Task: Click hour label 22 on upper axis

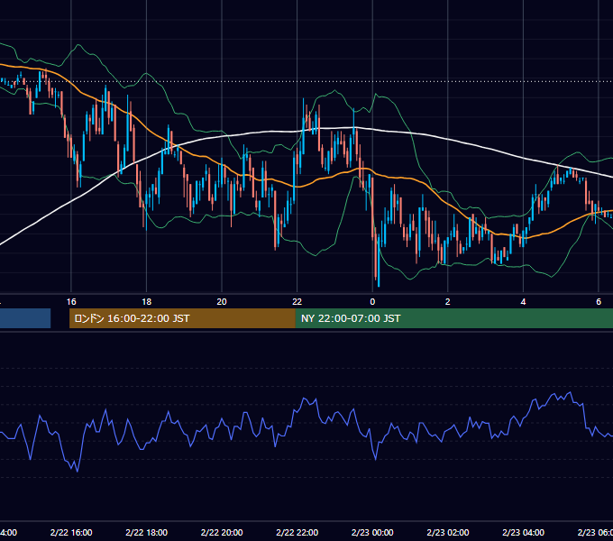Action: [297, 302]
